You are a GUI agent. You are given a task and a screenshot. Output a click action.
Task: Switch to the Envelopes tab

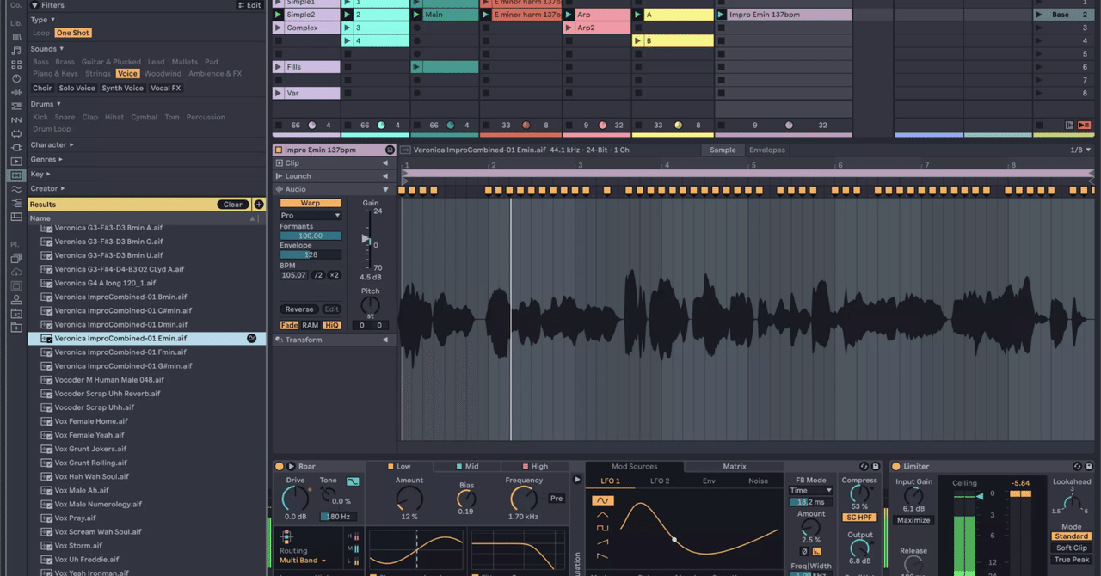766,149
